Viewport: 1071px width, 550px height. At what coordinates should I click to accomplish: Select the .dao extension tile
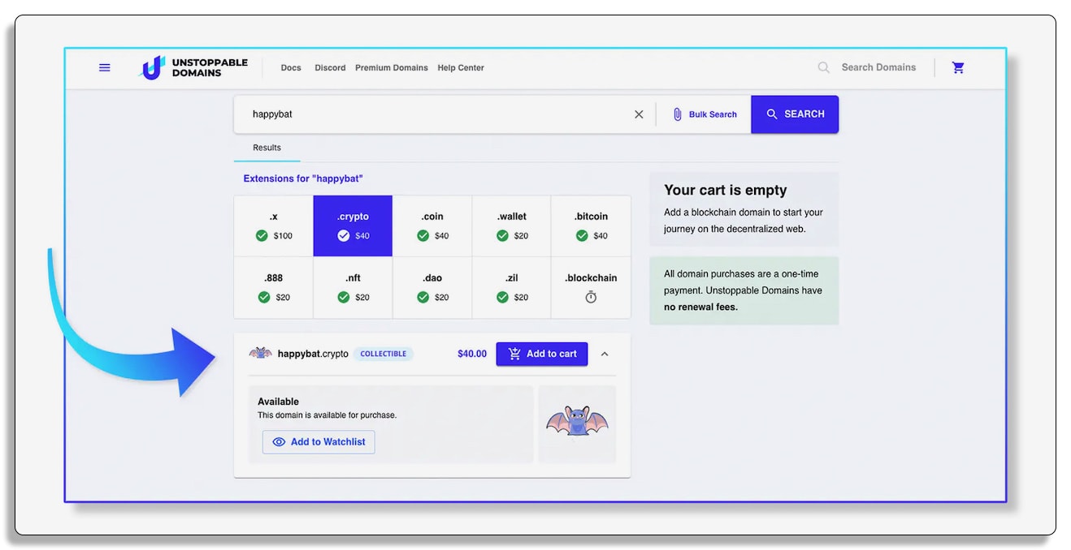click(x=432, y=287)
